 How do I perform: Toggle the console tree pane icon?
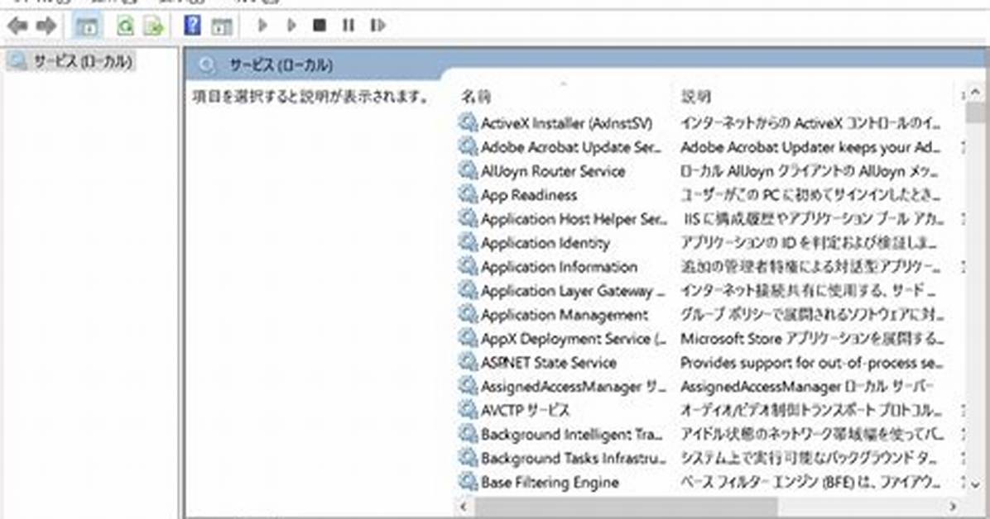point(86,26)
